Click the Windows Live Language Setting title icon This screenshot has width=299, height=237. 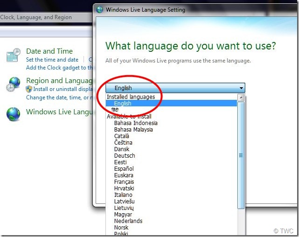99,9
